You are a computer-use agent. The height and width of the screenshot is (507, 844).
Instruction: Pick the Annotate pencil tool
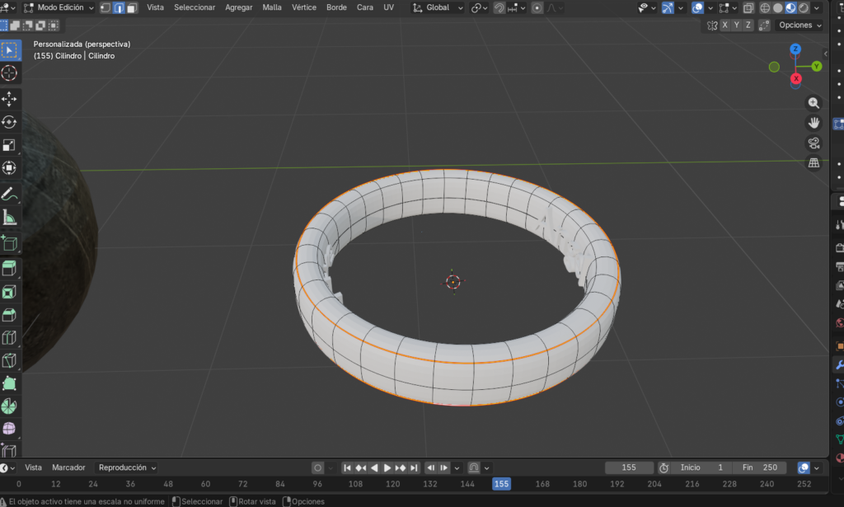click(10, 195)
